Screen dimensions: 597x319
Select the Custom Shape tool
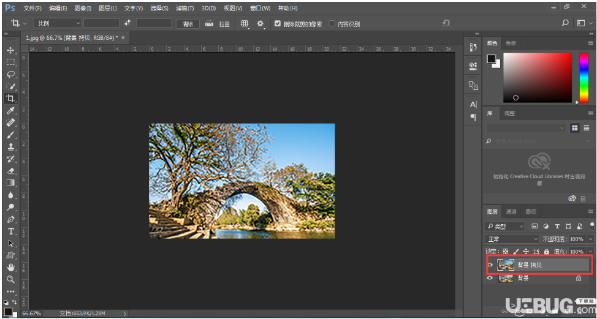pos(10,255)
